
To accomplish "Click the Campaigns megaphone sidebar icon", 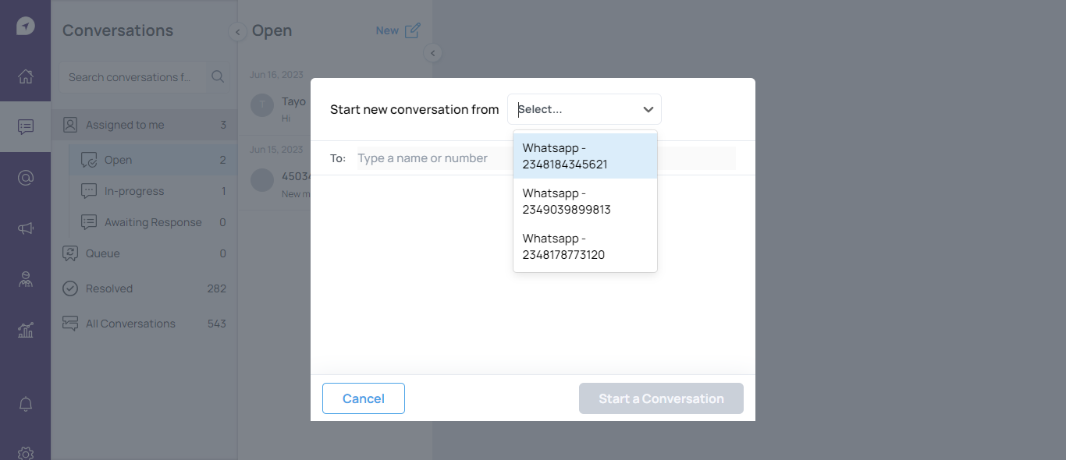I will coord(26,228).
